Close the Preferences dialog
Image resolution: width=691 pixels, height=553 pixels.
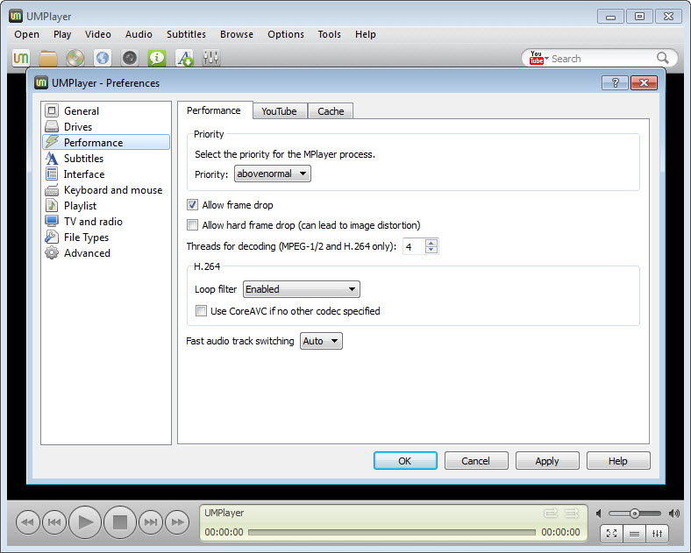click(x=644, y=82)
